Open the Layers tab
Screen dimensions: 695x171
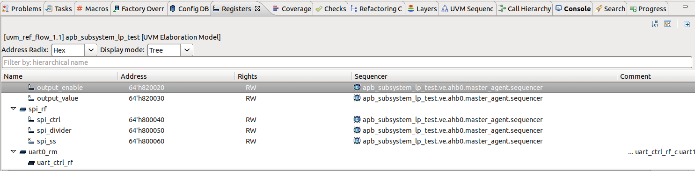(x=422, y=8)
